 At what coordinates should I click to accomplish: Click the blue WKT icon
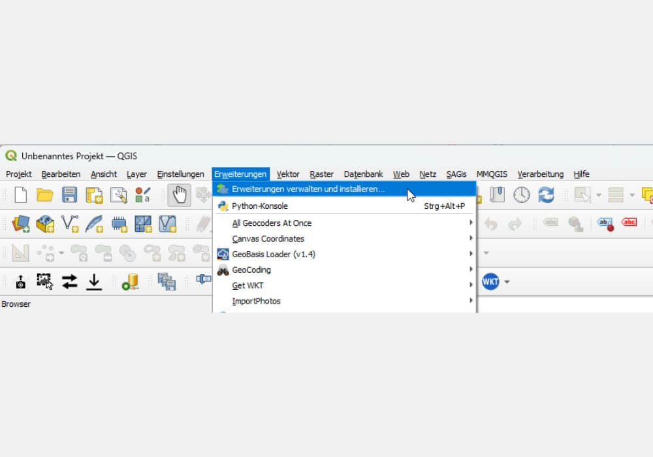pos(490,282)
